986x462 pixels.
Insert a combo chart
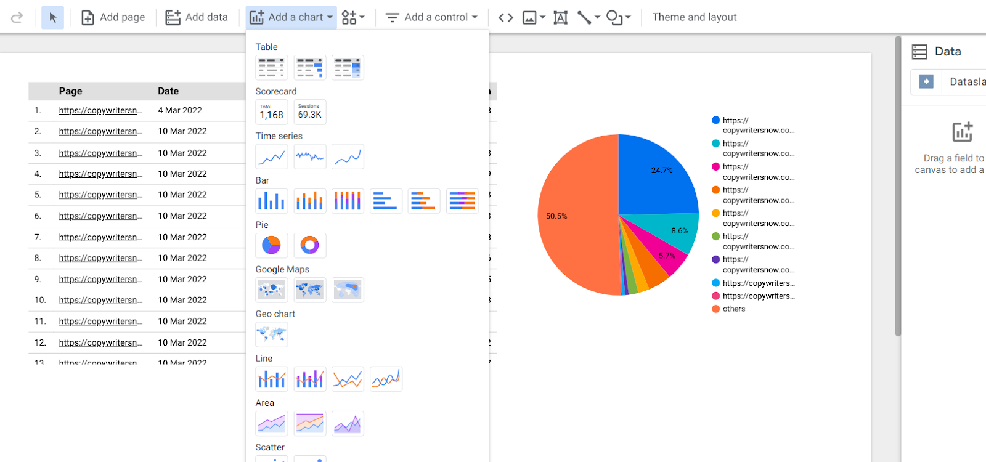pyautogui.click(x=272, y=379)
